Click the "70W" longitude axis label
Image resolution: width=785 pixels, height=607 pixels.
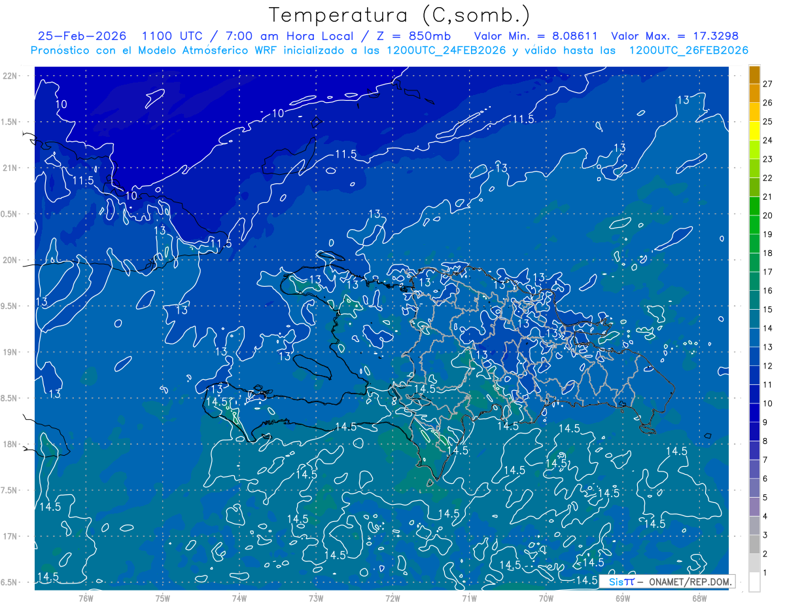coord(546,598)
